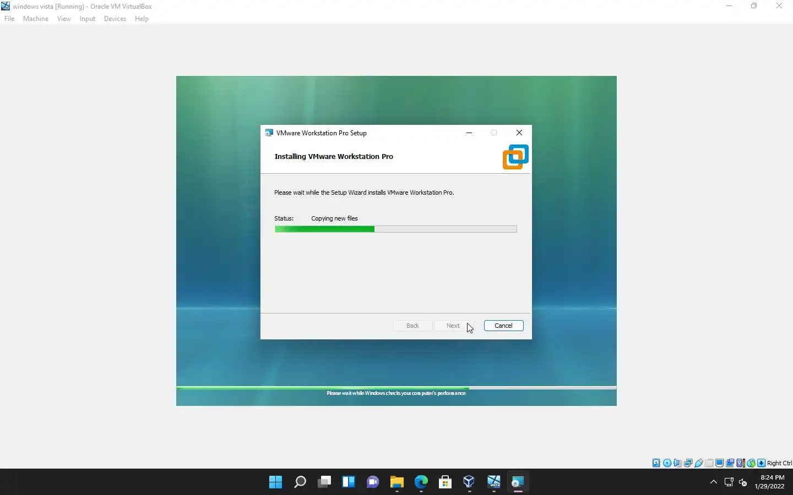This screenshot has width=793, height=495.
Task: Click the VMware logo in setup header
Action: pyautogui.click(x=515, y=157)
